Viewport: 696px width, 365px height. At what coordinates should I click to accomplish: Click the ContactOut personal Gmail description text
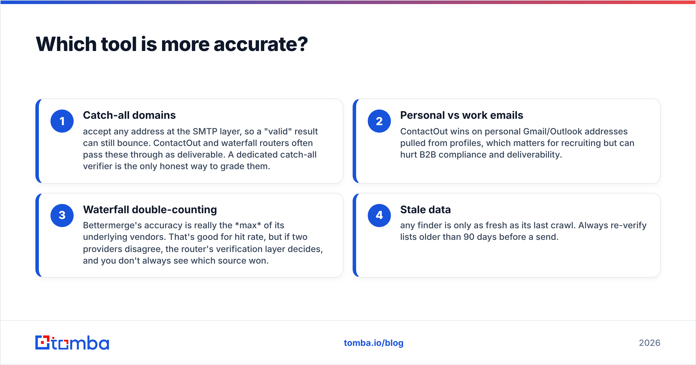(517, 143)
